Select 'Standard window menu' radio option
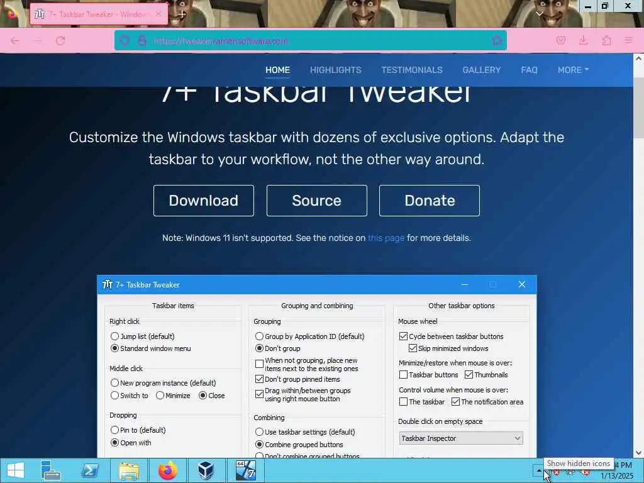The image size is (644, 483). (x=115, y=348)
